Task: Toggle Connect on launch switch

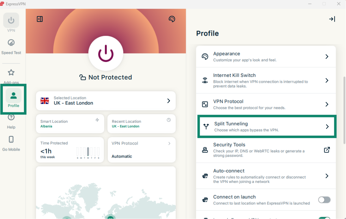Action: (x=324, y=200)
